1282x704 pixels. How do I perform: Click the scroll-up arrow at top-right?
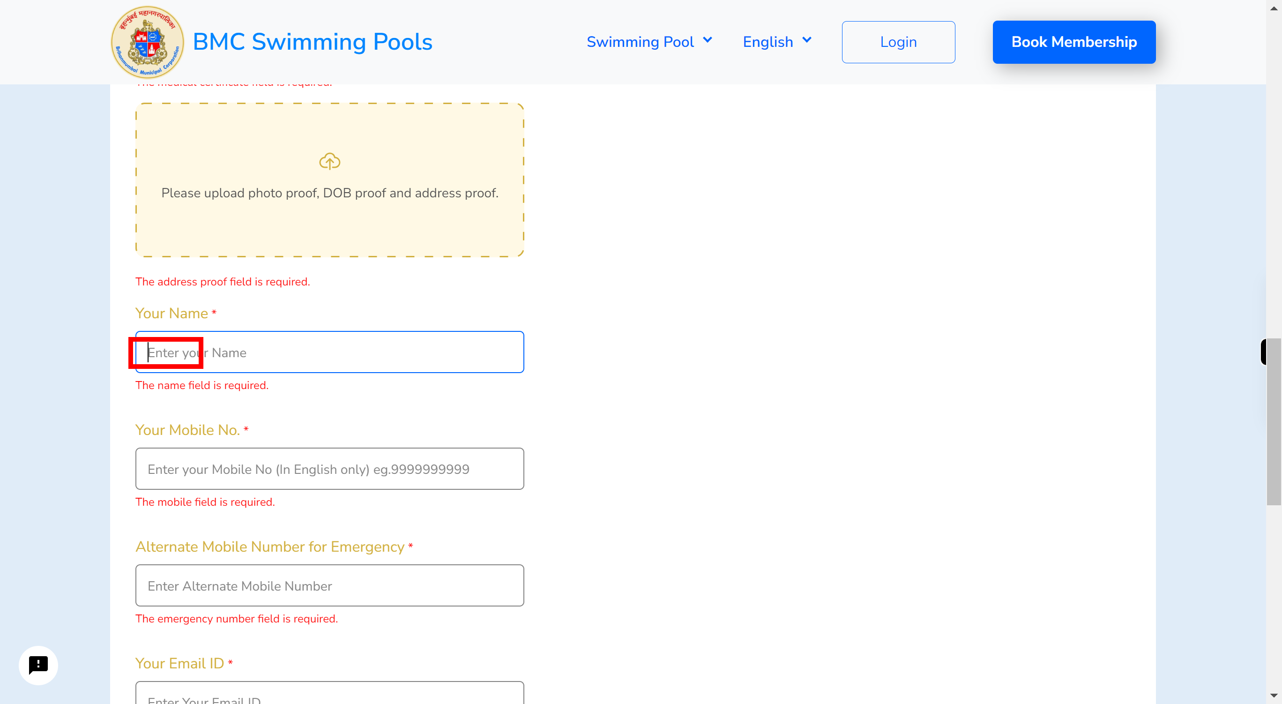pyautogui.click(x=1274, y=8)
